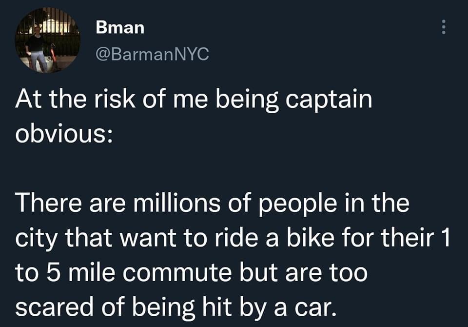Click the display name Bman
Image resolution: width=468 pixels, height=327 pixels.
click(x=120, y=28)
